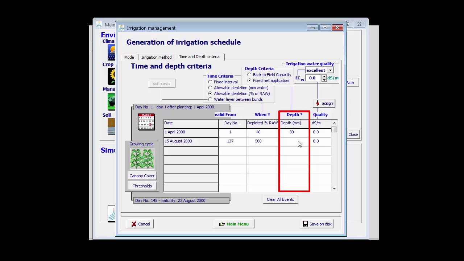Select Fixed interval time criterion
The image size is (464, 261).
[x=210, y=82]
